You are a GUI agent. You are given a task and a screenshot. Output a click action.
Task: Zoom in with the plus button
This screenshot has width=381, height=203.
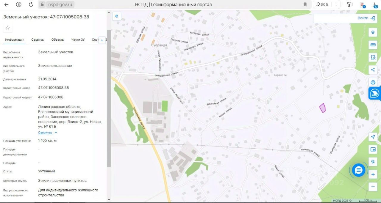tap(373, 174)
